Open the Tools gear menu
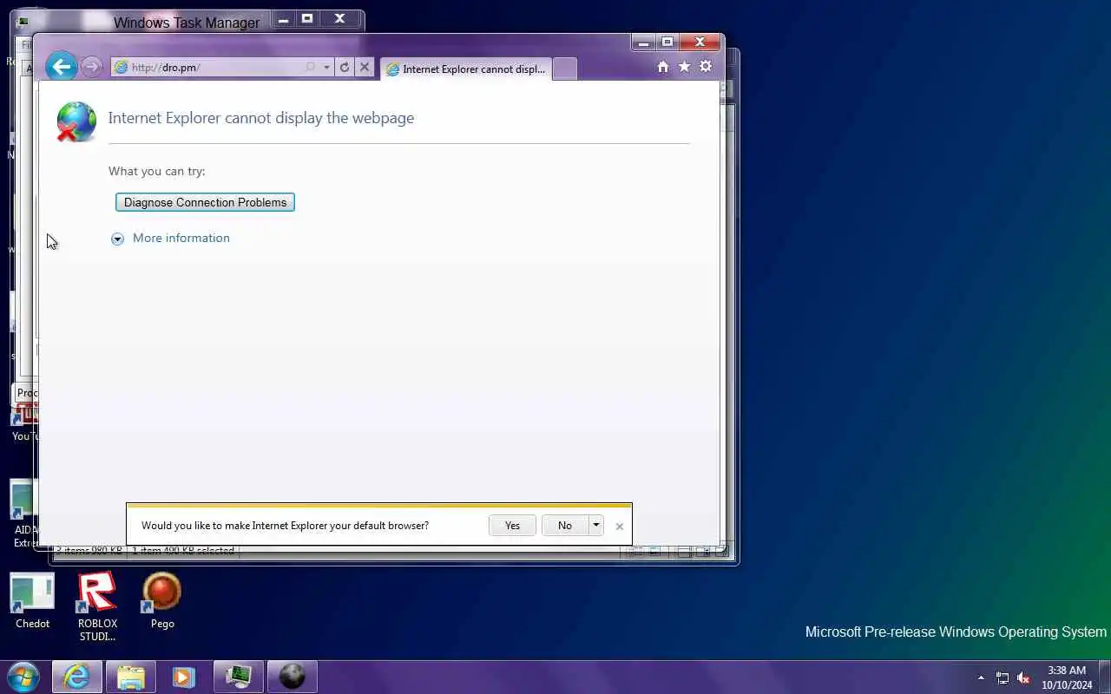Viewport: 1111px width, 694px height. (706, 67)
